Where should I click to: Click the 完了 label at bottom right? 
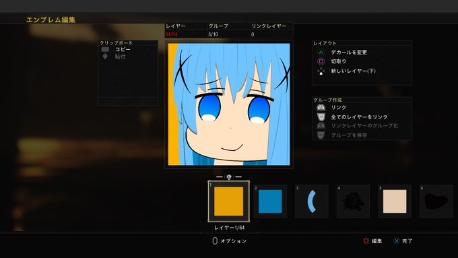click(x=407, y=241)
